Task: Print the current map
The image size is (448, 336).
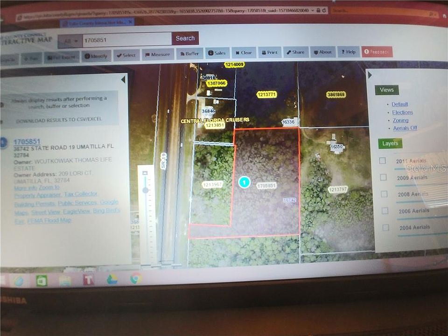Action: 270,52
